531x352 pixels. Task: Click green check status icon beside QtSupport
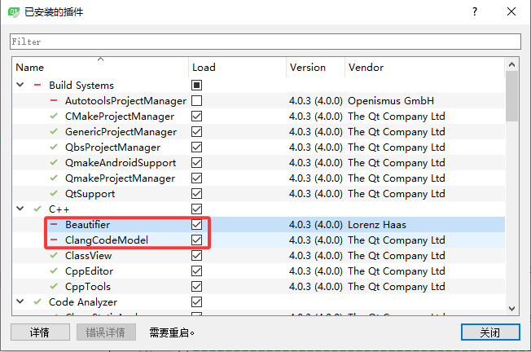[54, 193]
